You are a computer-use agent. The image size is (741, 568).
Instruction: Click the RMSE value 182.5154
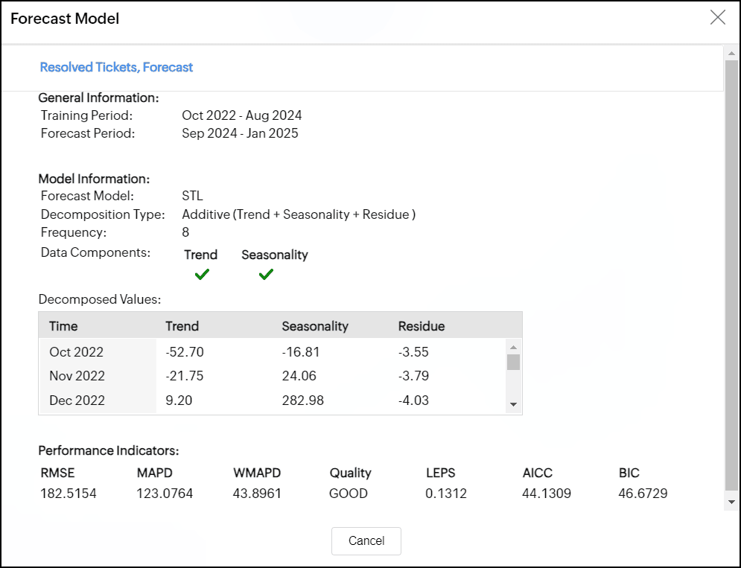point(69,494)
